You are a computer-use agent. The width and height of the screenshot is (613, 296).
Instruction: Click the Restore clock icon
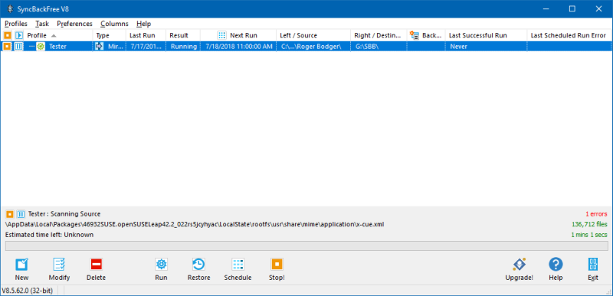coord(198,265)
